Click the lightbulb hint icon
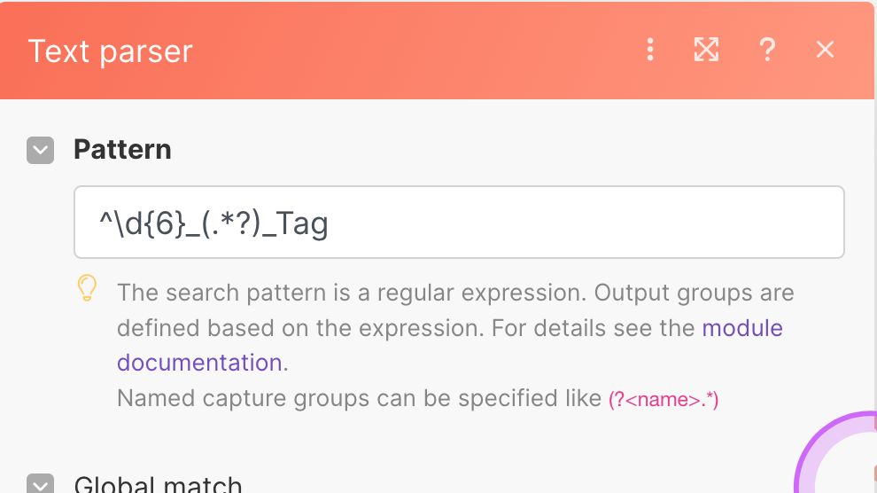The width and height of the screenshot is (877, 493). (87, 288)
